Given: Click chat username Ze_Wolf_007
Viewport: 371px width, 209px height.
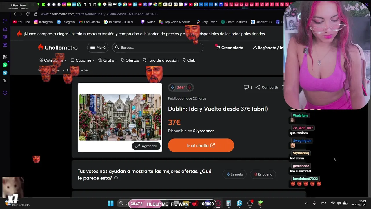Looking at the screenshot, I should 303,128.
